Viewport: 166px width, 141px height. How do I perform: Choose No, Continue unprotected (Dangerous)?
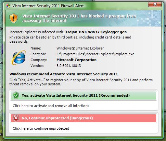(83, 118)
